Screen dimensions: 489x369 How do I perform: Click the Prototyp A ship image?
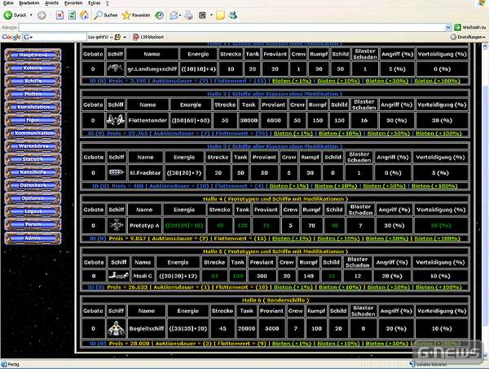[x=117, y=225]
